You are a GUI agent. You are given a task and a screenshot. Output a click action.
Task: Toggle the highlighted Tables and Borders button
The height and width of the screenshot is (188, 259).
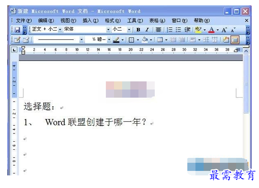click(235, 40)
